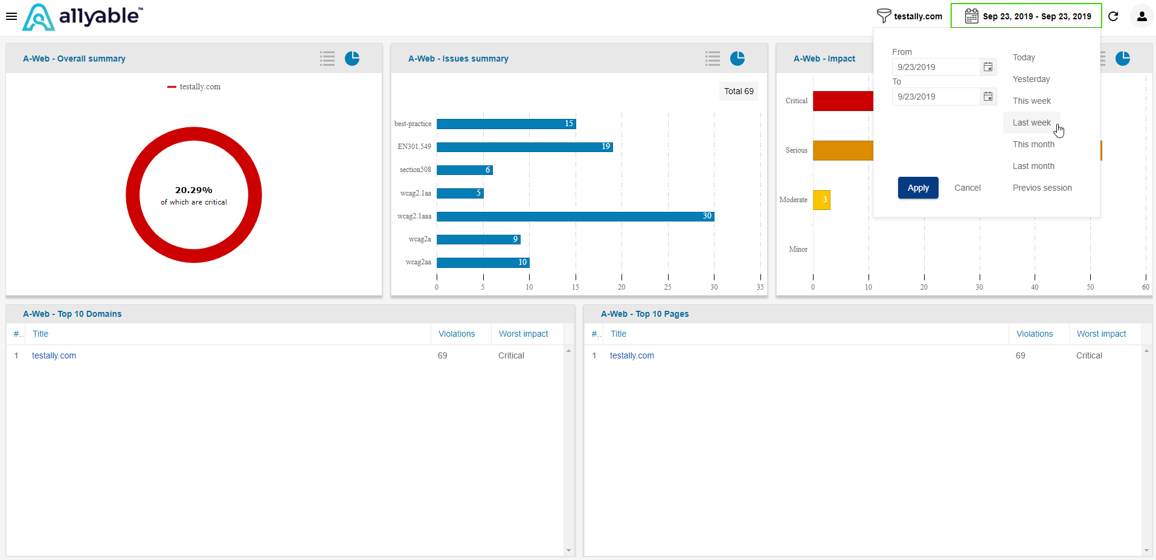The height and width of the screenshot is (560, 1156).
Task: Select the Last week preset
Action: click(x=1032, y=122)
